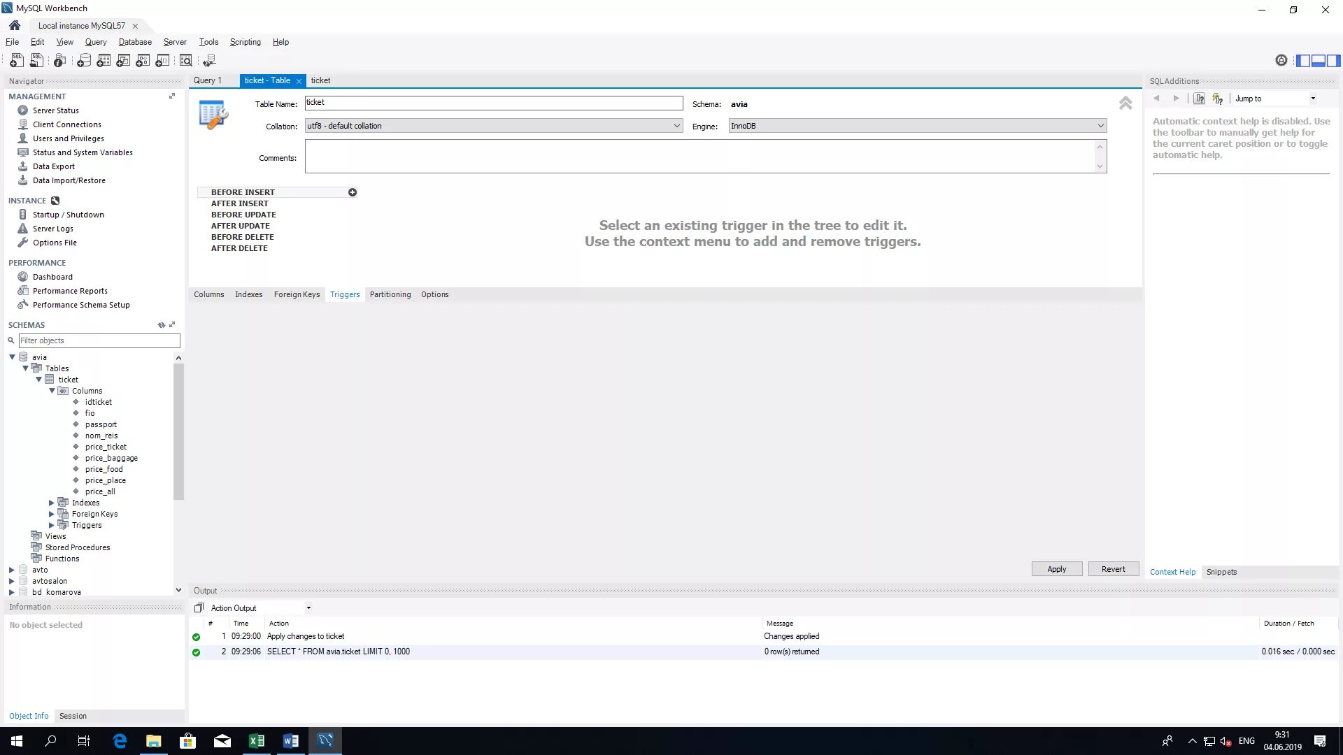The image size is (1343, 755).
Task: Create a new SQL tab icon
Action: 17,61
